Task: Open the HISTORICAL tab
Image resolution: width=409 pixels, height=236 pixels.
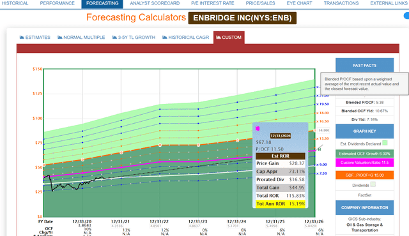Action: tap(15, 3)
